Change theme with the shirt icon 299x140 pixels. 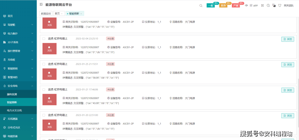pos(280,5)
